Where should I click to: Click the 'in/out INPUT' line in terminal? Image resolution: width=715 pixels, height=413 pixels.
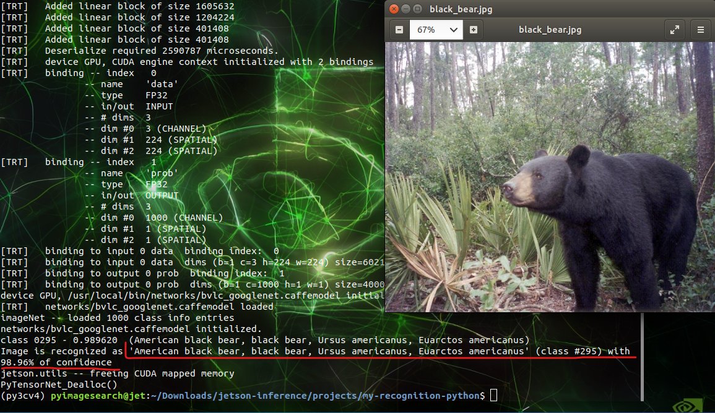click(x=129, y=106)
